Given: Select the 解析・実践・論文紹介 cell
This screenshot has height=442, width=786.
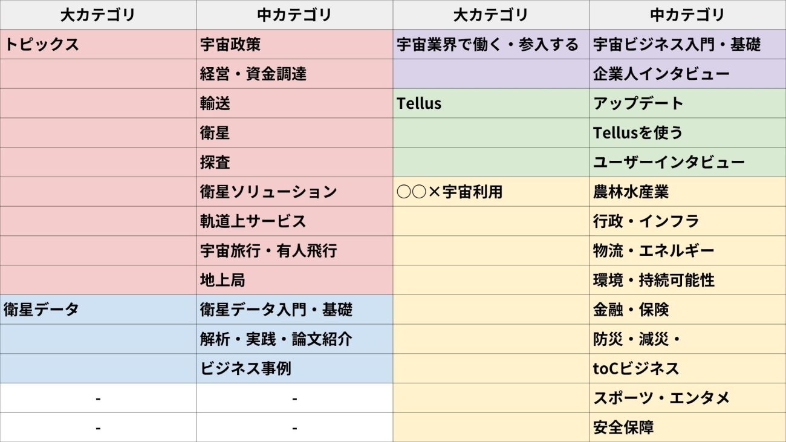Looking at the screenshot, I should (294, 339).
